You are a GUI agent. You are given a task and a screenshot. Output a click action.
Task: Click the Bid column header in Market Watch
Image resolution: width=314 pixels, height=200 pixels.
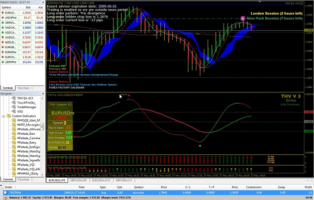(x=28, y=8)
